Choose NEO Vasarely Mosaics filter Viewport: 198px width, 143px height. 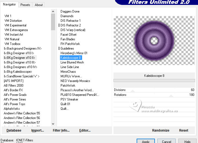pos(75,81)
